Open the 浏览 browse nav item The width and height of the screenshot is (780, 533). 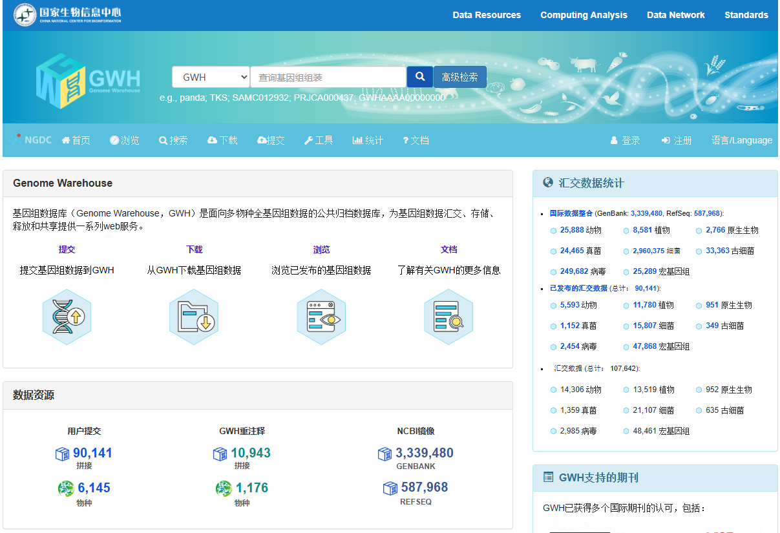point(125,140)
